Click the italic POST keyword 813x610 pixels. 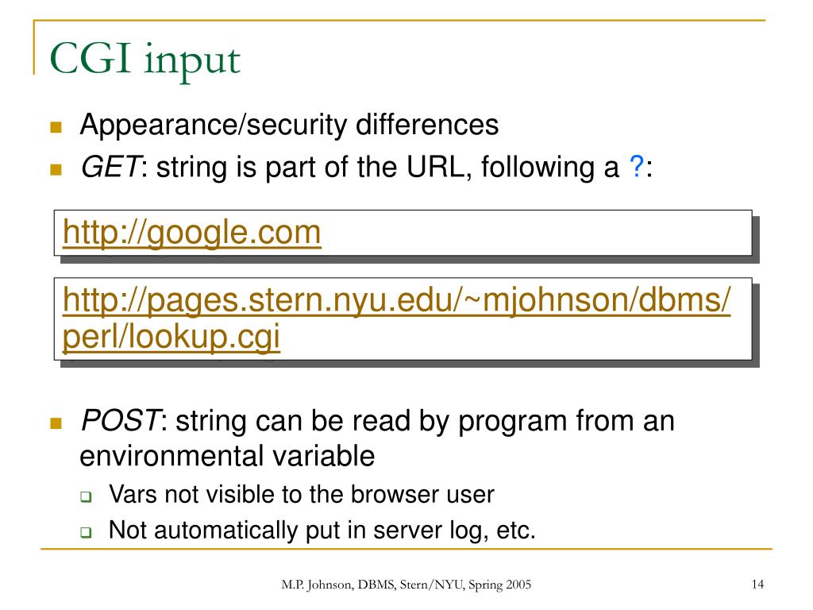tap(121, 421)
